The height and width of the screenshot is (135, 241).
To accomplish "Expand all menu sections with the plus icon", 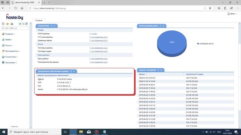I will coord(20,24).
